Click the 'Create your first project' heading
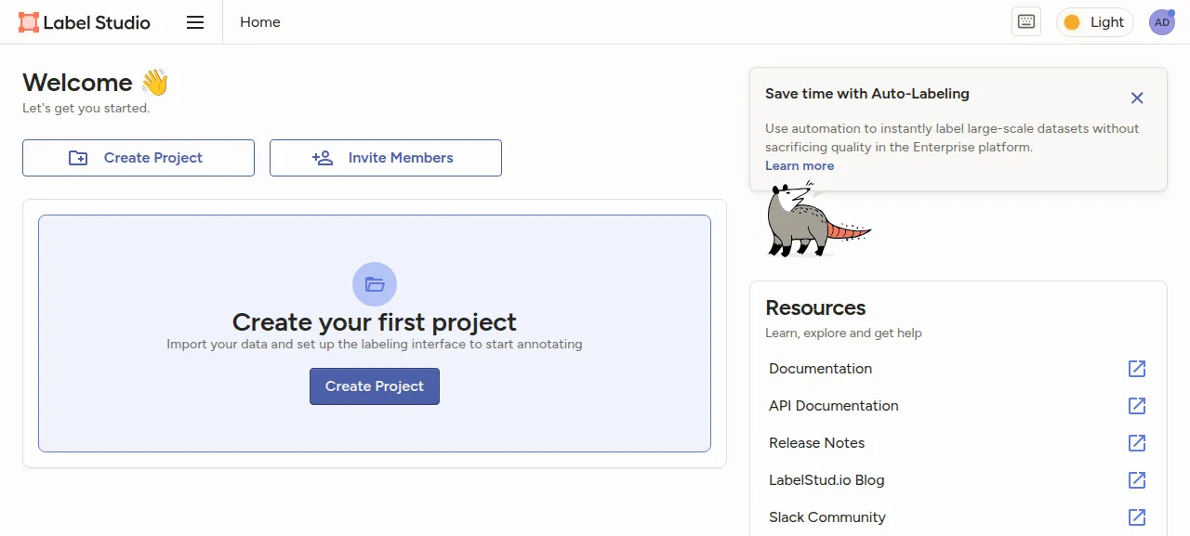1190x536 pixels. coord(375,322)
